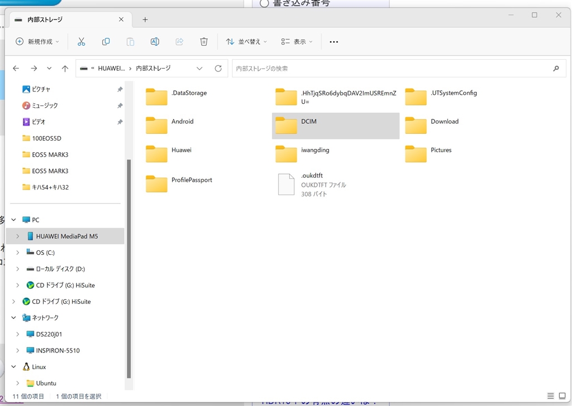This screenshot has height=406, width=572.
Task: Go back with the left arrow
Action: [16, 68]
